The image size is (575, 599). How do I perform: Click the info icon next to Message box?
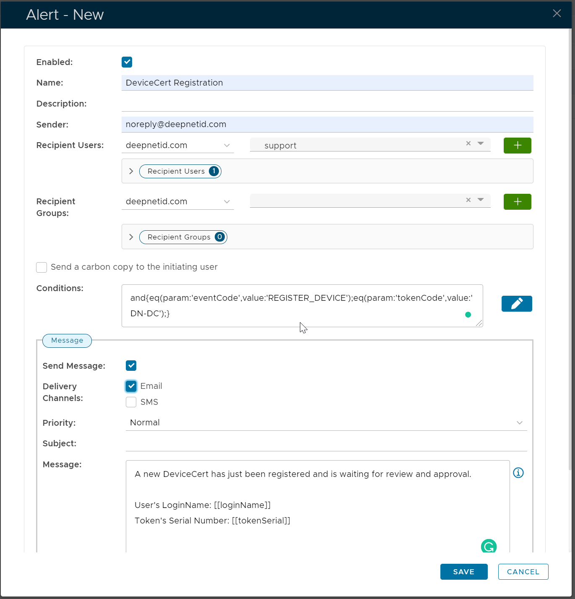pos(518,473)
